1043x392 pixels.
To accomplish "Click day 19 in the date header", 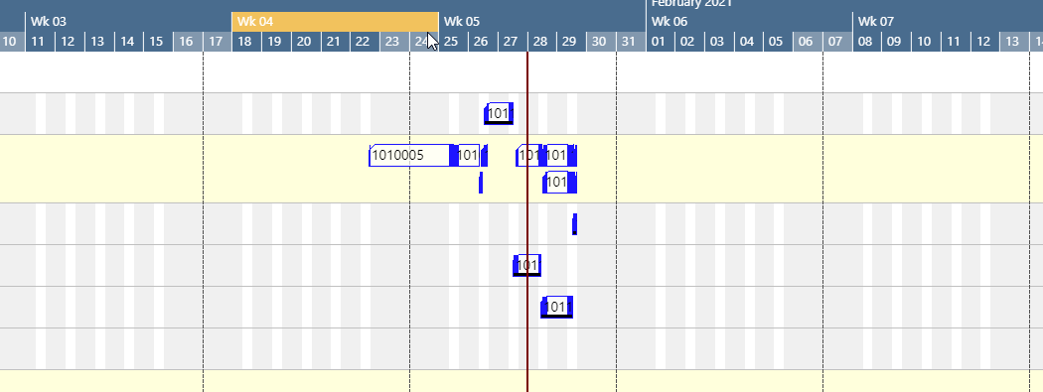I will pyautogui.click(x=275, y=42).
